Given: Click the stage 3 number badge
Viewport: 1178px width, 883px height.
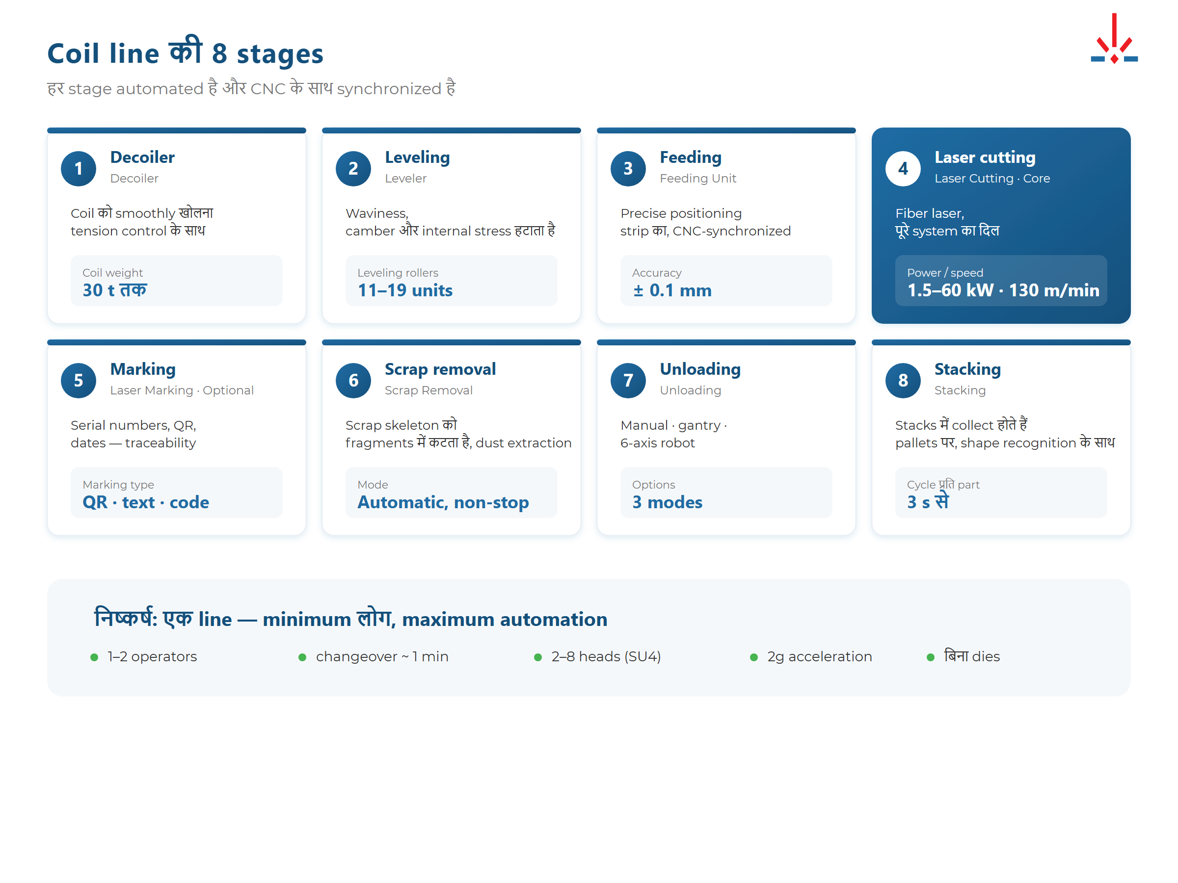Looking at the screenshot, I should [x=628, y=169].
